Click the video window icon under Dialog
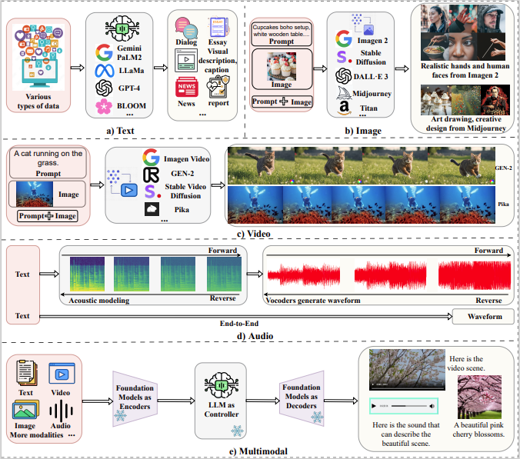The image size is (520, 459). coord(186,60)
